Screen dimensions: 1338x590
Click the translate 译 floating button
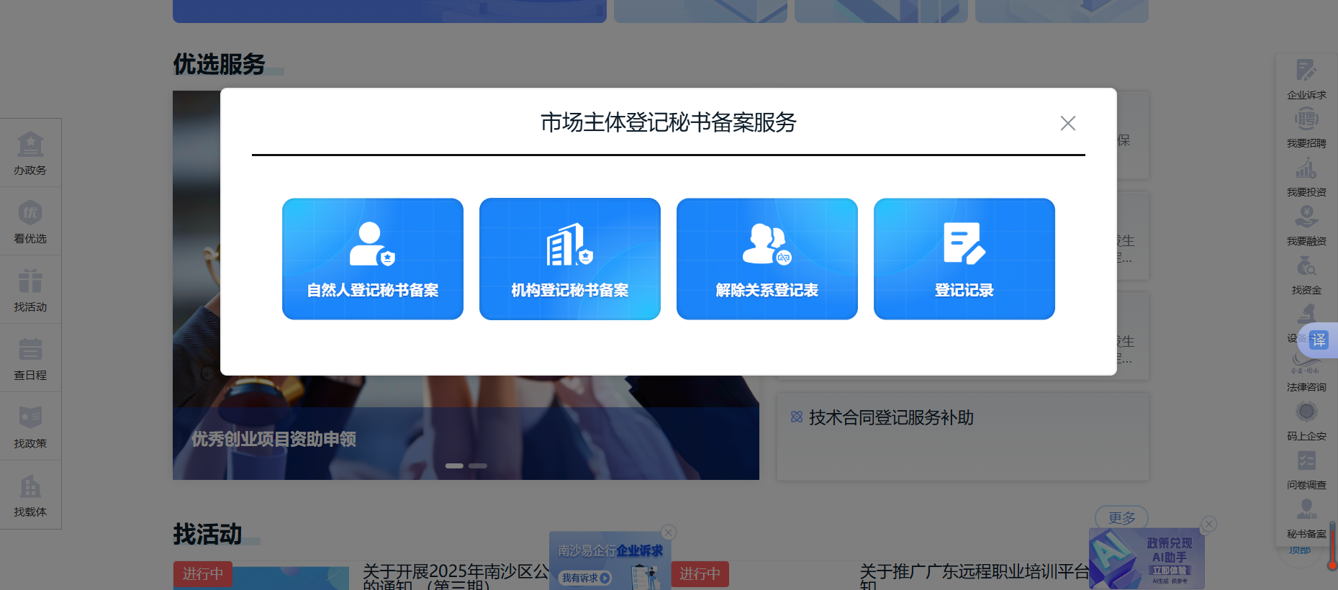coord(1319,340)
